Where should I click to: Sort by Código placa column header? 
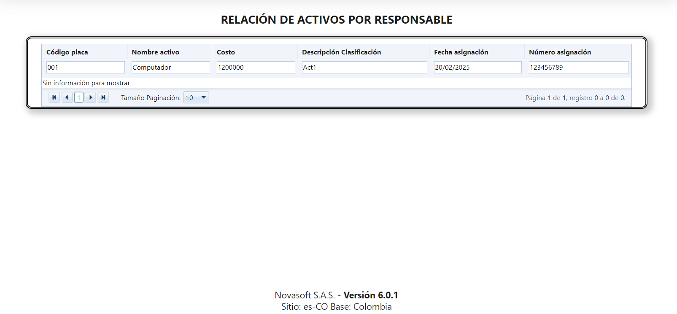point(67,52)
